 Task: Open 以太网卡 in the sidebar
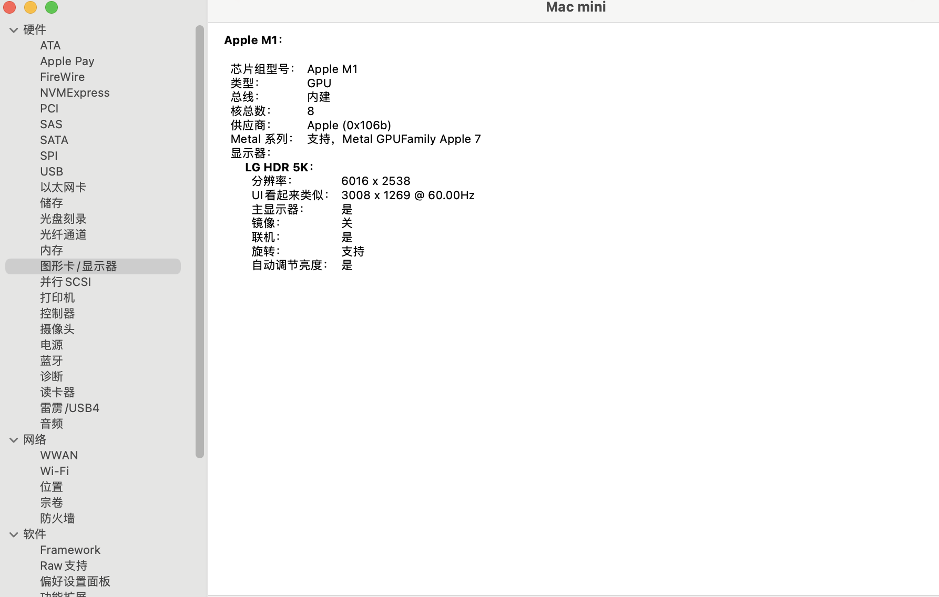coord(63,188)
